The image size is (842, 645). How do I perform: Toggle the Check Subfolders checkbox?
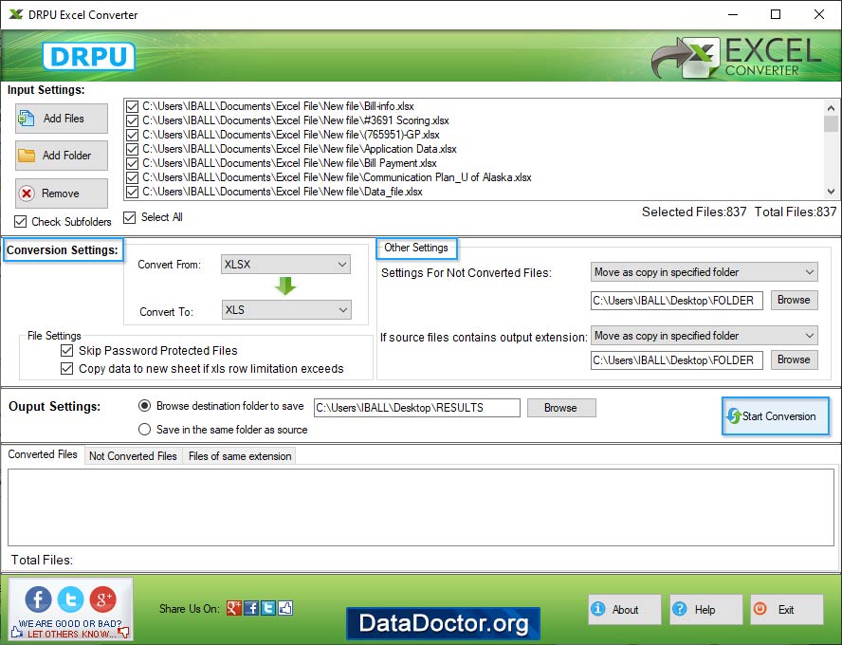21,221
